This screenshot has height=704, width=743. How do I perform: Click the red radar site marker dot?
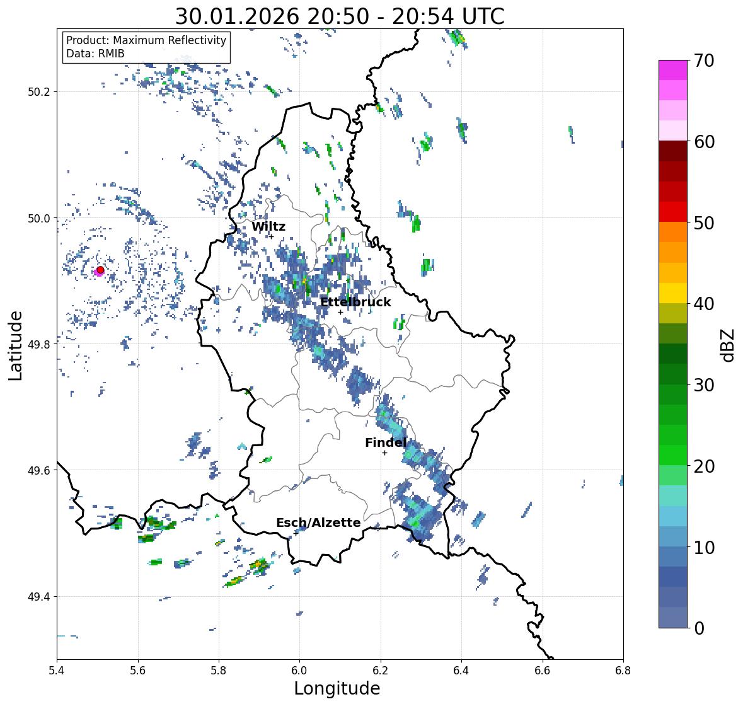pos(100,270)
